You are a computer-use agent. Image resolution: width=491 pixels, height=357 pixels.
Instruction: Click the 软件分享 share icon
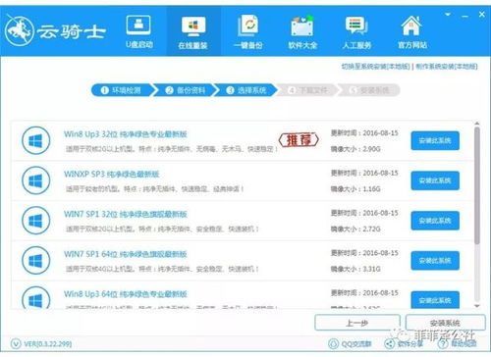coord(389,344)
